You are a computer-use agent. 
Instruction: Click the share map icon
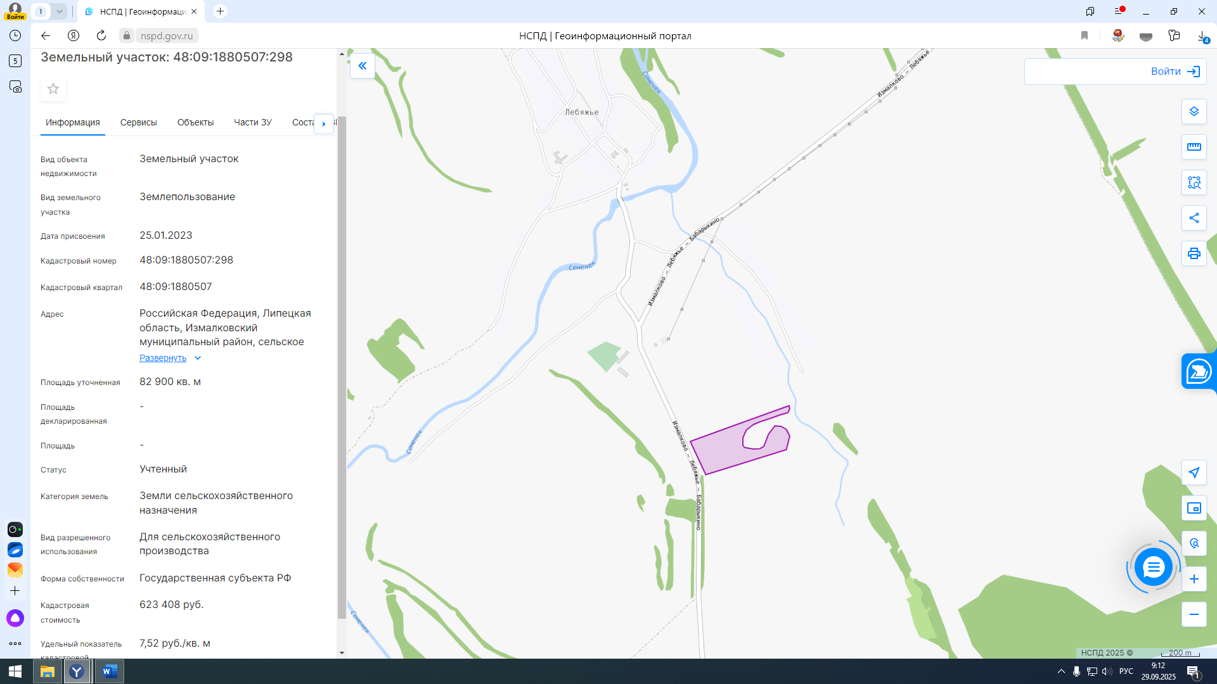click(1194, 218)
